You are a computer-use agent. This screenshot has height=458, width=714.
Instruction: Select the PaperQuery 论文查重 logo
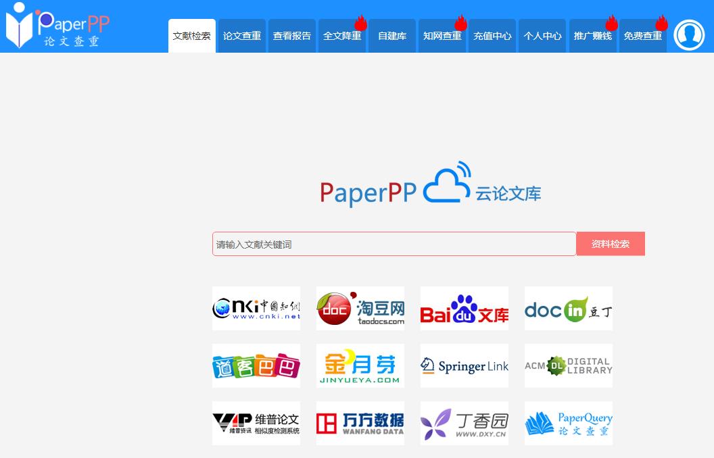(568, 424)
